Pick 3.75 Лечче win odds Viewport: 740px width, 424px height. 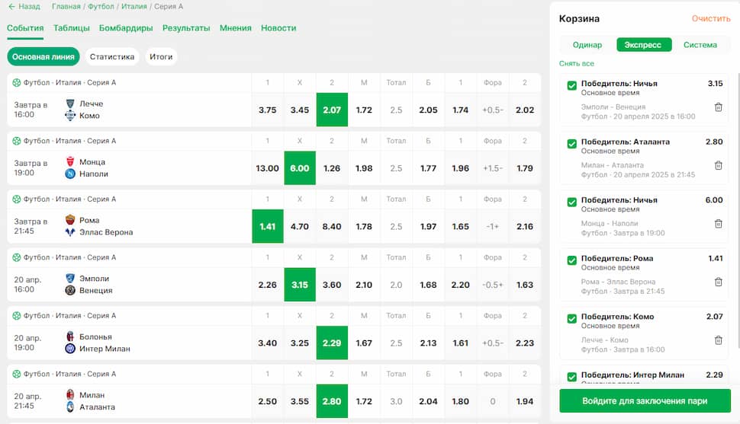[268, 110]
